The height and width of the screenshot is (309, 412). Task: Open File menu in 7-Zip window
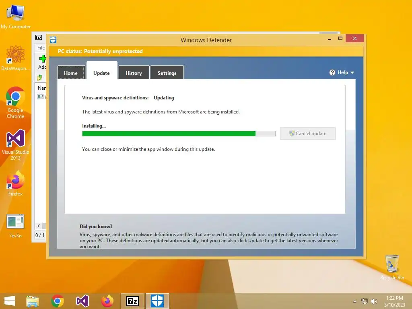(x=41, y=48)
